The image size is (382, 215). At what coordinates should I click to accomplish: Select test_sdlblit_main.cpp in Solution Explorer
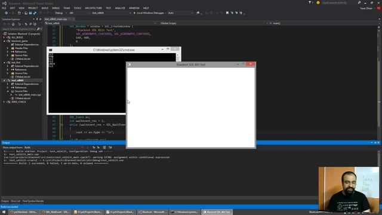click(29, 95)
